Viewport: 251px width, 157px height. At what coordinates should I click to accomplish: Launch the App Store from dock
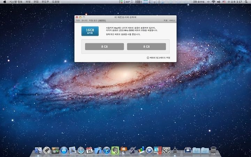pos(64,150)
